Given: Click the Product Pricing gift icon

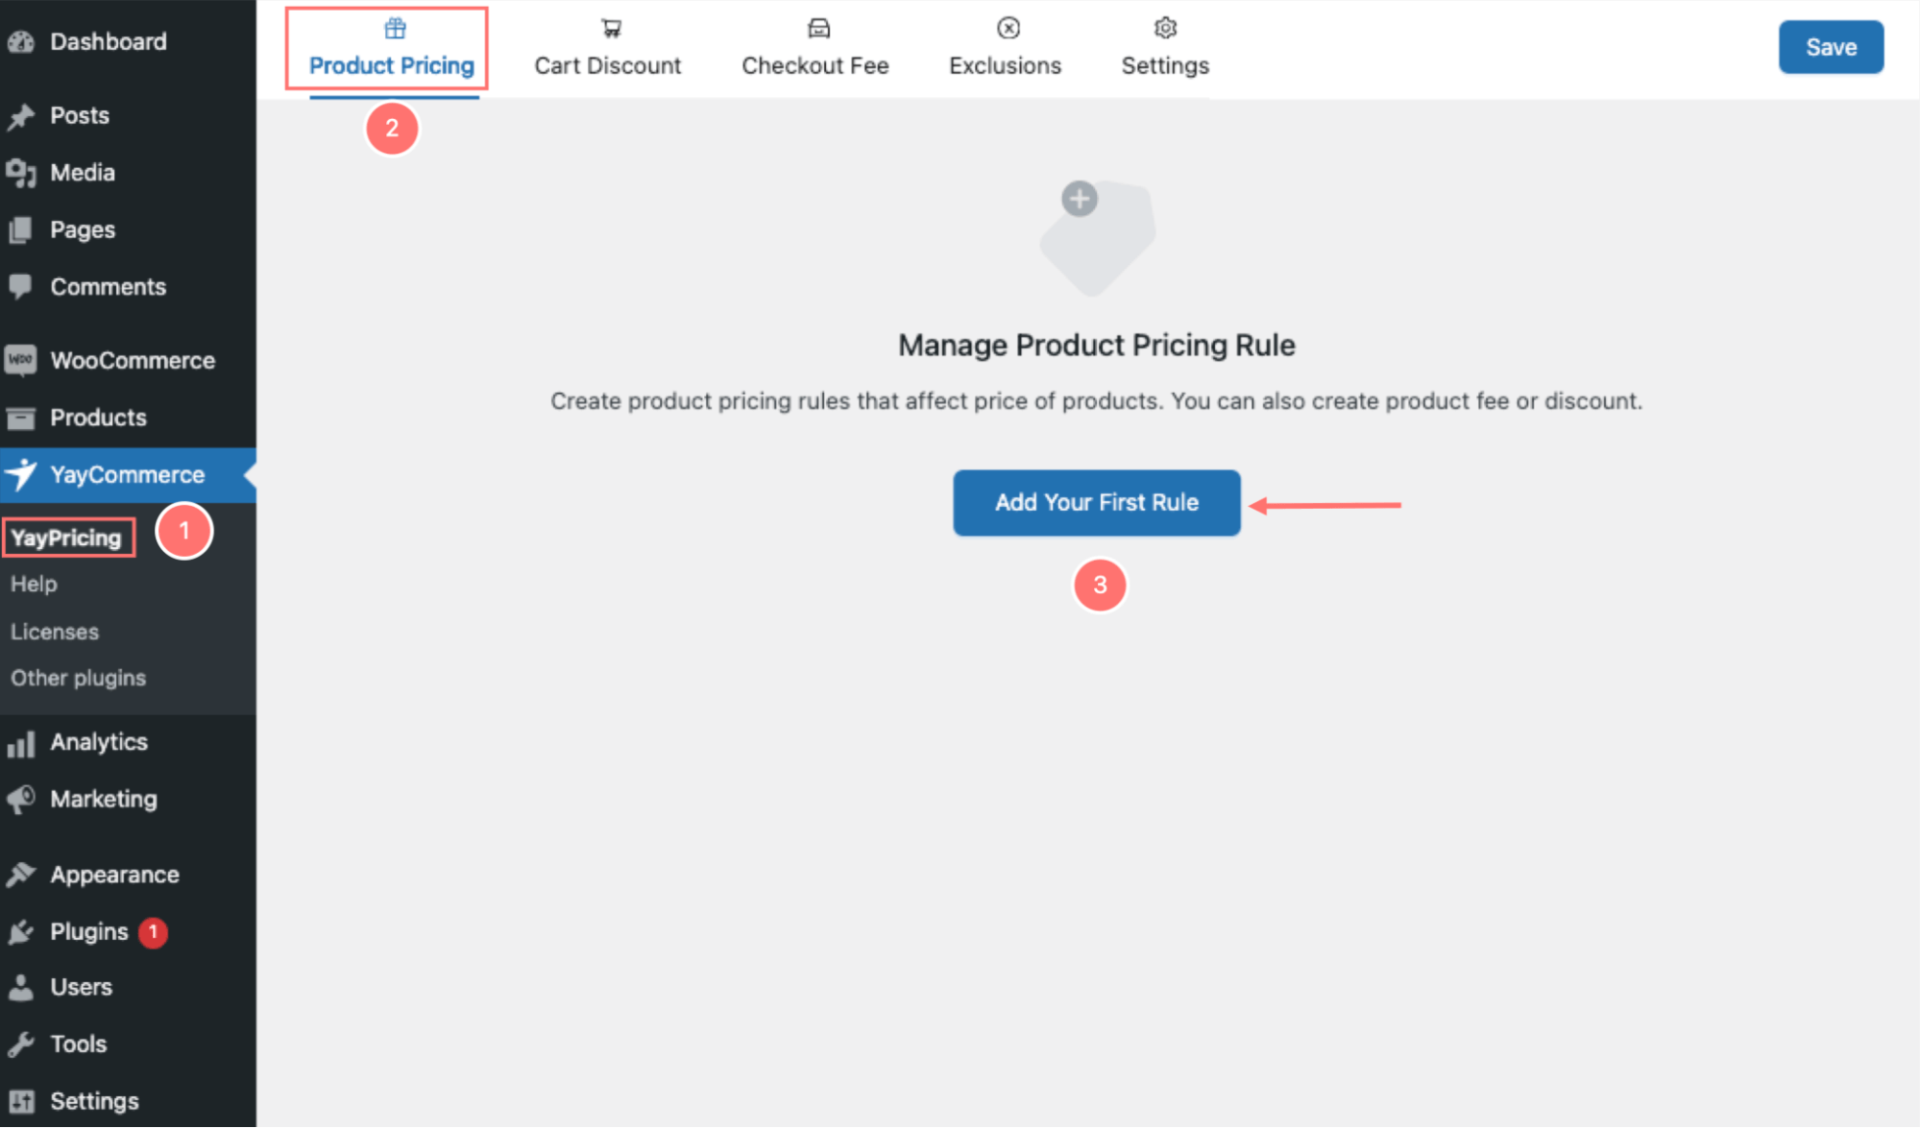Looking at the screenshot, I should 395,29.
